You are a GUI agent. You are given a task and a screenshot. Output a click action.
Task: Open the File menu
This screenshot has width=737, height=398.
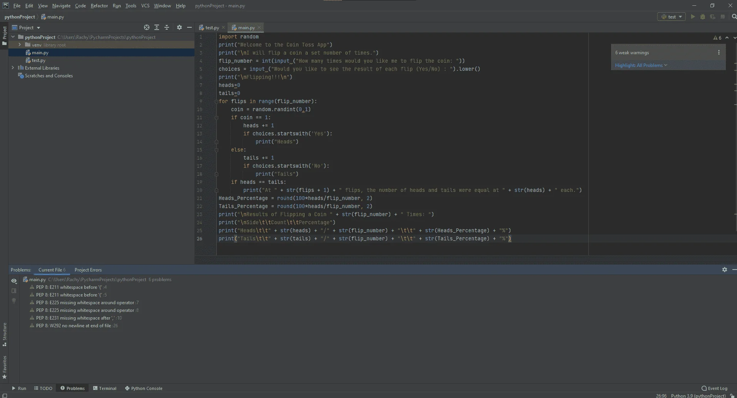pos(17,5)
